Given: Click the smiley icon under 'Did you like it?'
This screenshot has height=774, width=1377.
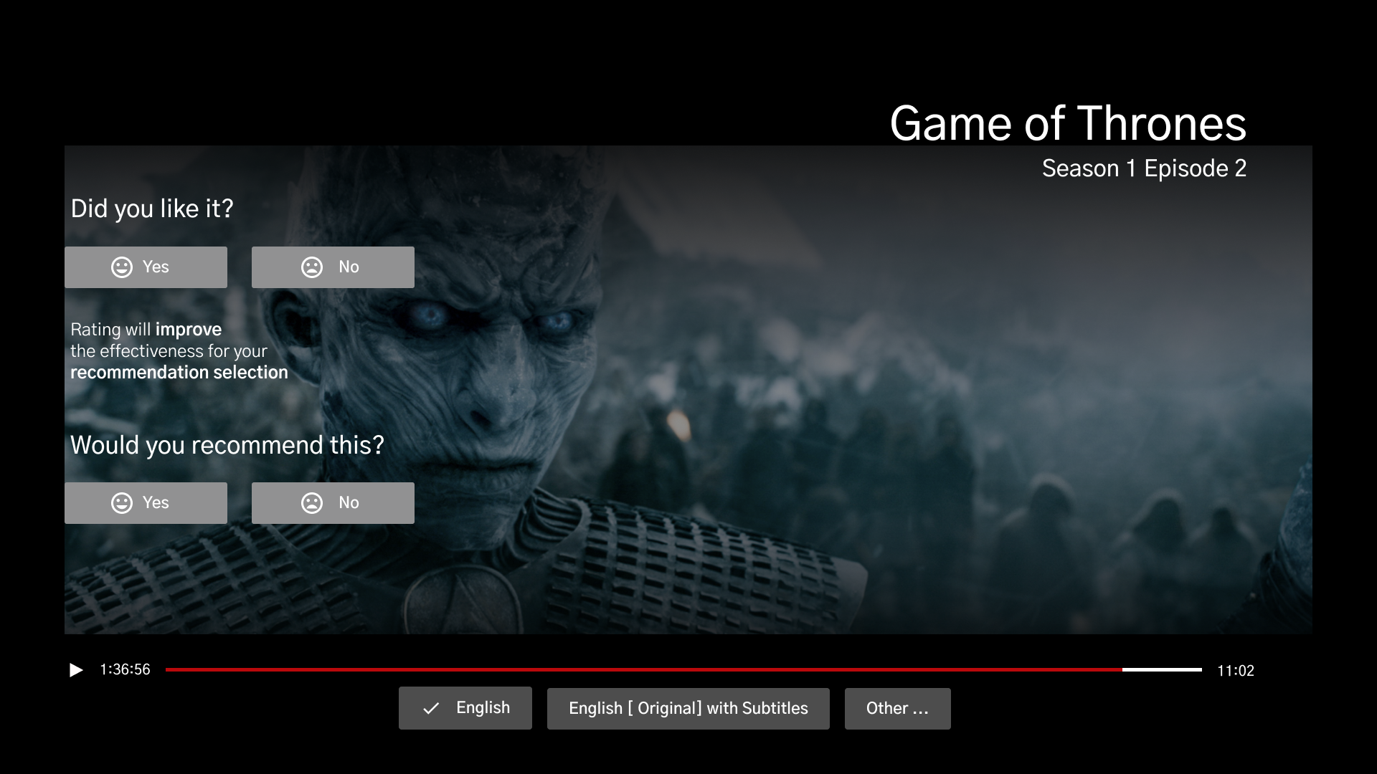Looking at the screenshot, I should tap(122, 267).
